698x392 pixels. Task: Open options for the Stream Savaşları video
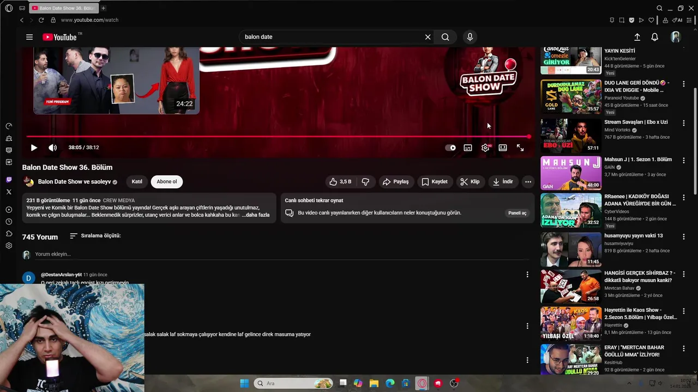pyautogui.click(x=684, y=123)
